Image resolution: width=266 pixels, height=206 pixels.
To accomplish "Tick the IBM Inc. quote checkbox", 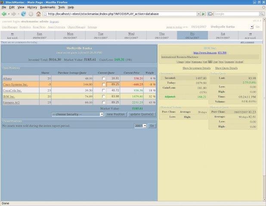I will (x=103, y=96).
